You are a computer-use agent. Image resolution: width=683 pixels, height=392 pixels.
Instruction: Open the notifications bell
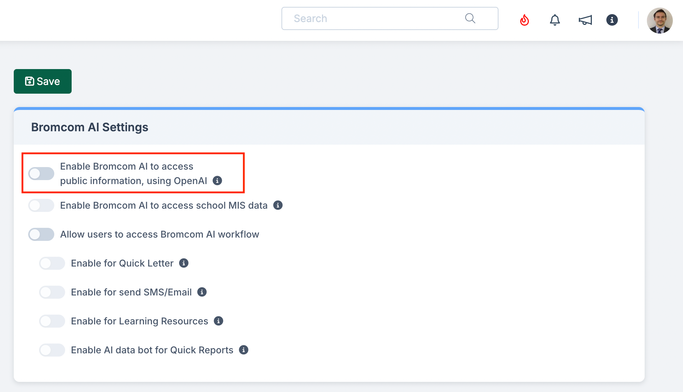point(555,20)
